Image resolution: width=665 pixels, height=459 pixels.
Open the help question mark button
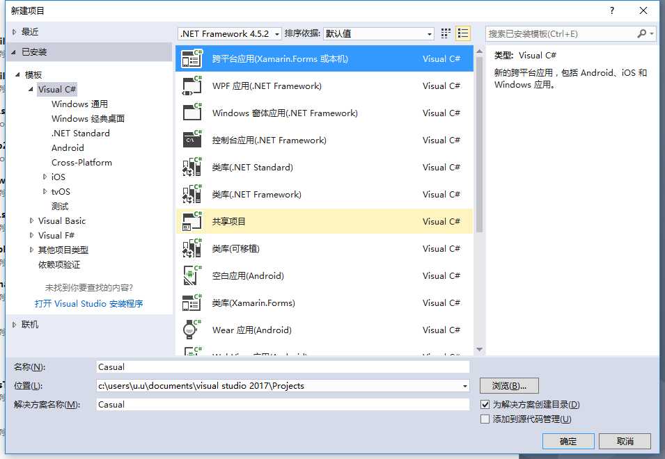click(611, 10)
